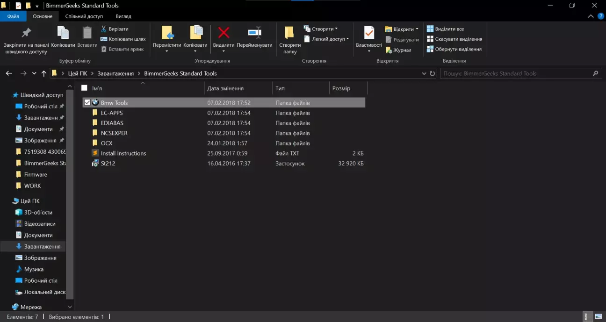Click Обернути виділення
Viewport: 606px width, 322px height.
coord(454,49)
